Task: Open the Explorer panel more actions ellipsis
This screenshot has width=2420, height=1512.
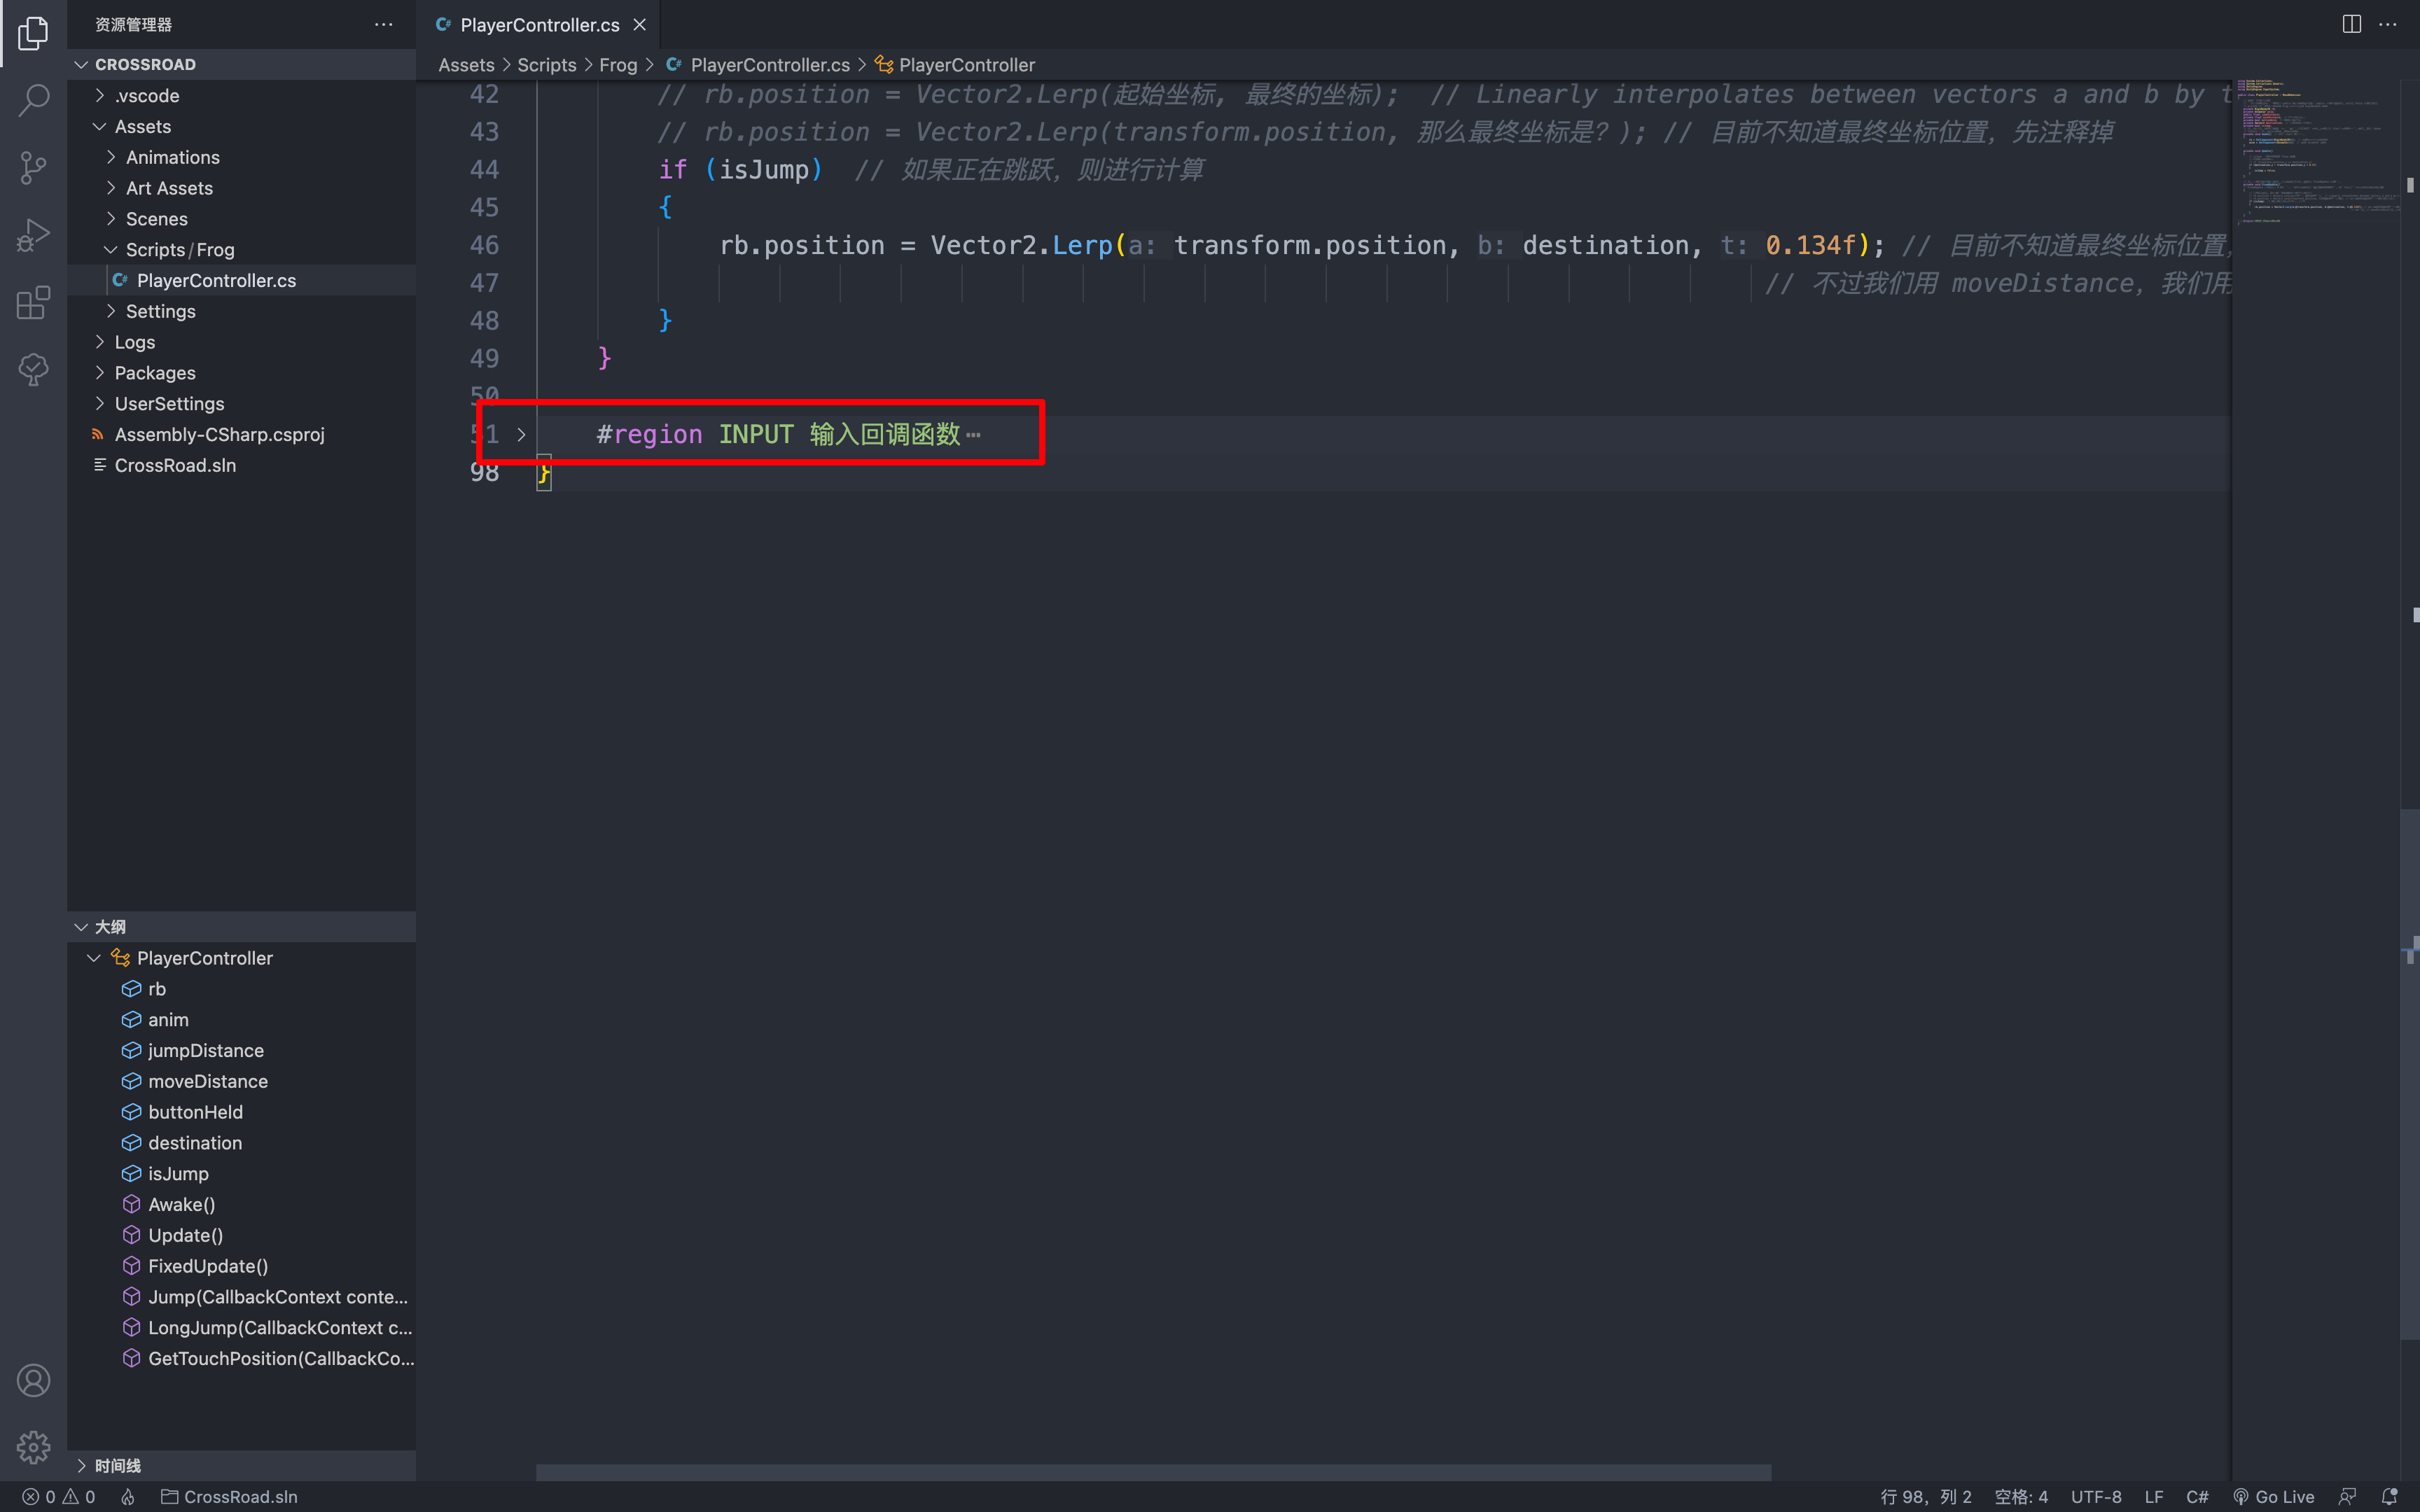Action: [x=384, y=24]
